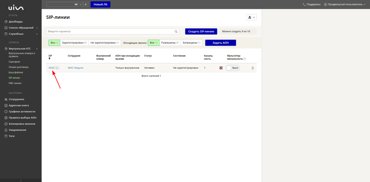Expand the Продвинутый пользователь menu

click(345, 5)
